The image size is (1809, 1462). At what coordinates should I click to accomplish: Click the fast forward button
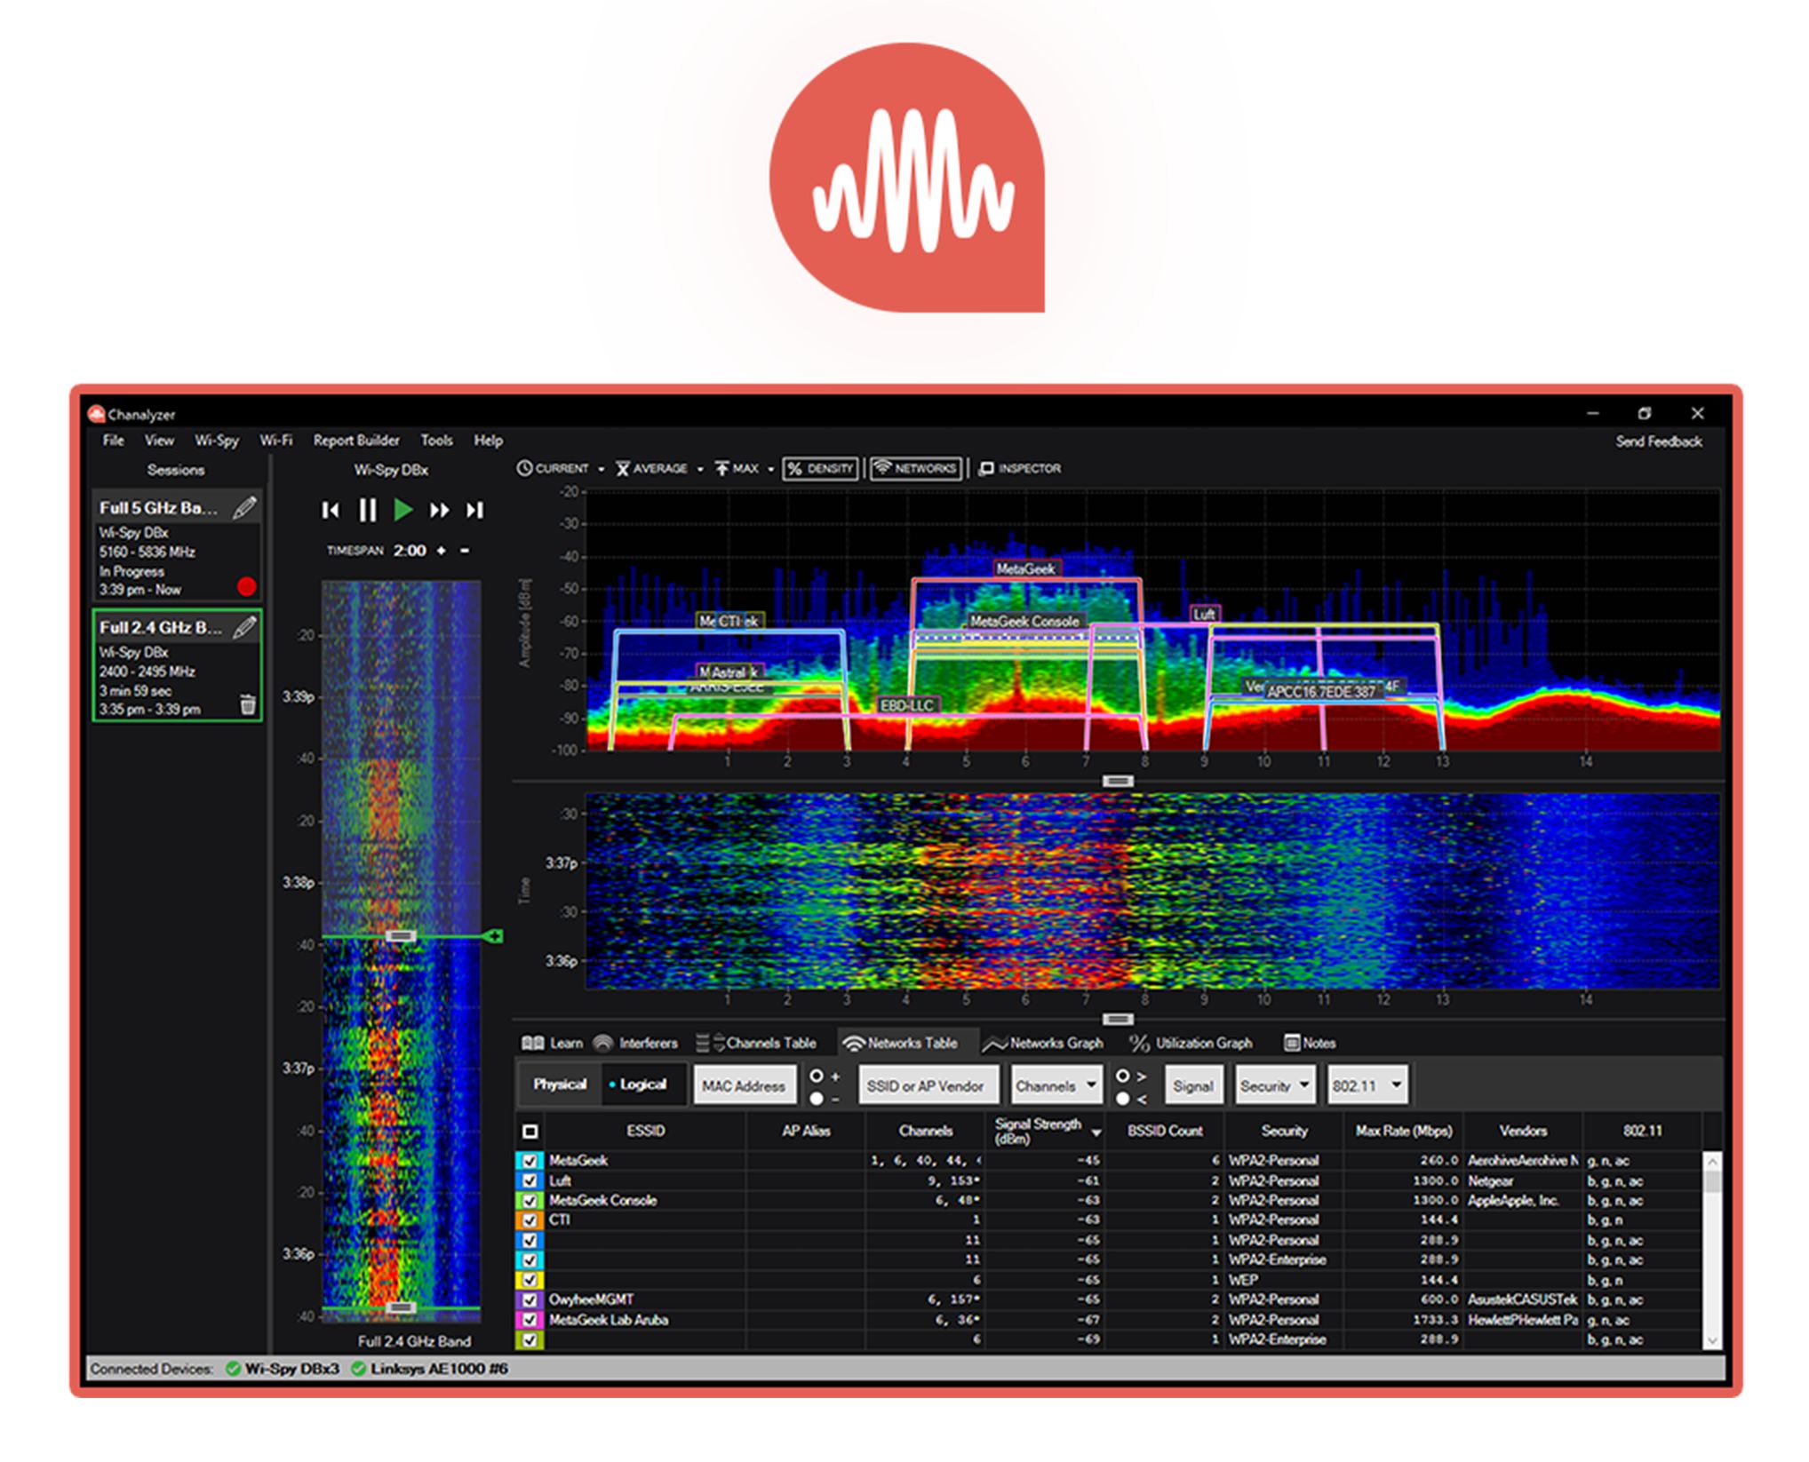tap(439, 510)
